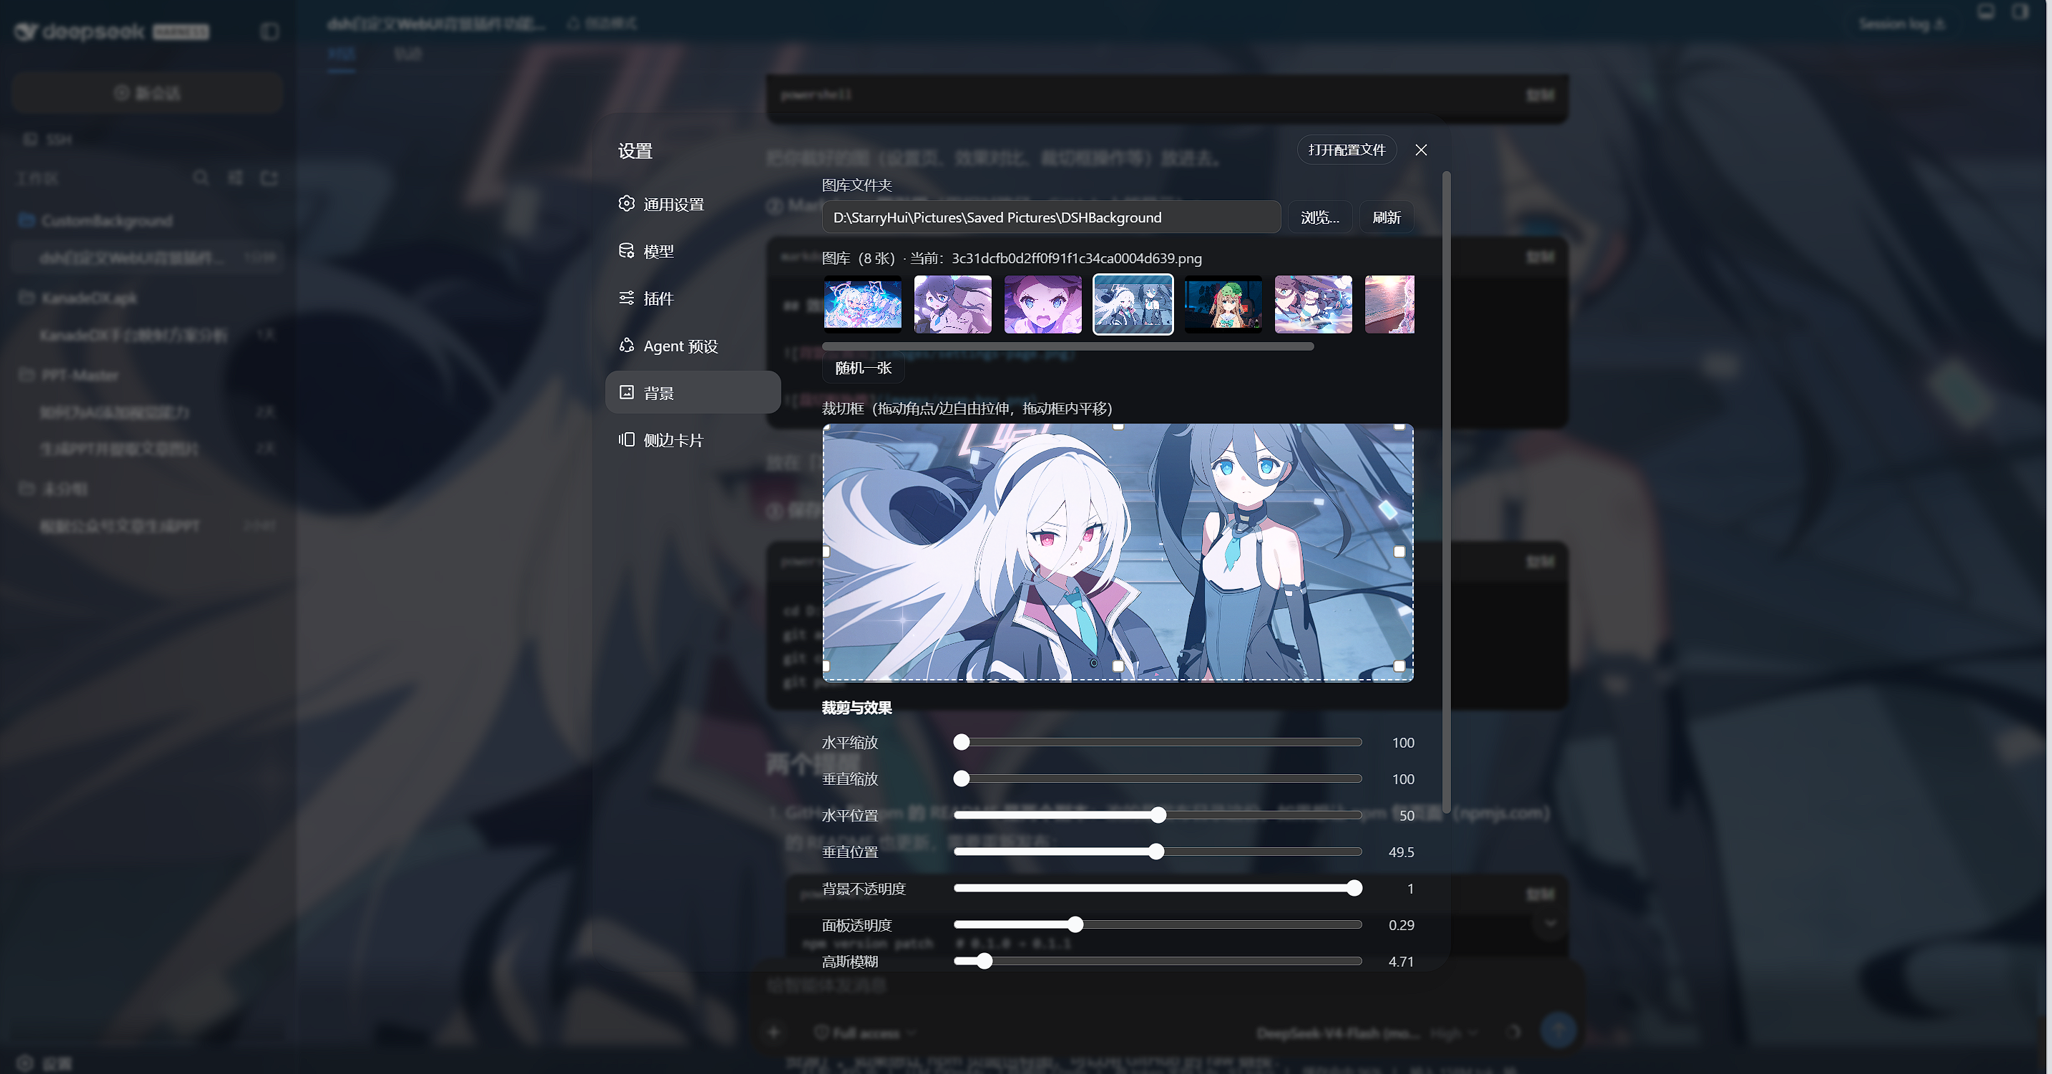2052x1074 pixels.
Task: Close the 设置 dialog with the X icon
Action: tap(1421, 150)
